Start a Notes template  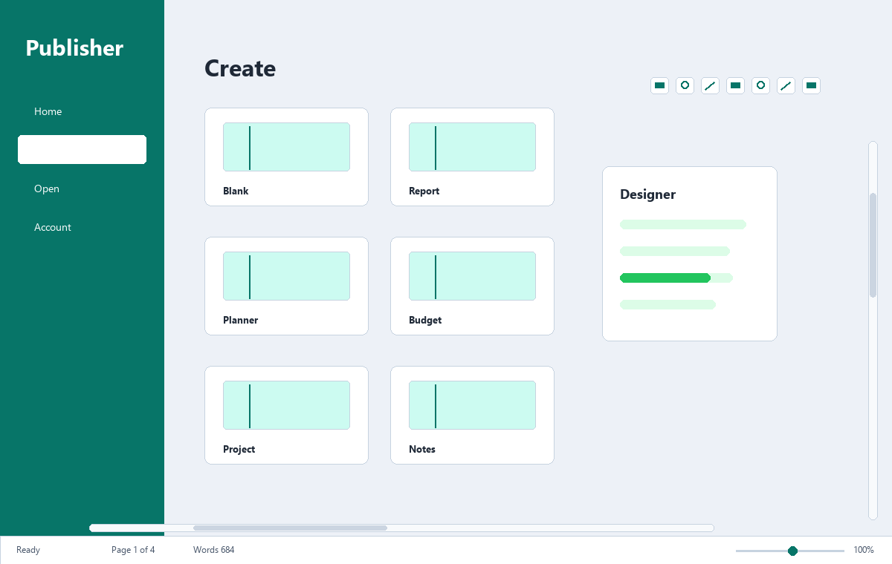[472, 415]
